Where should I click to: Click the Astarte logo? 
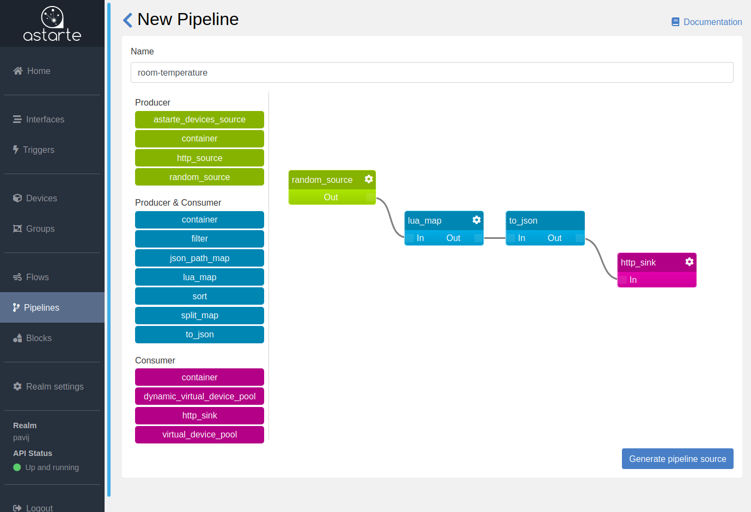[52, 24]
